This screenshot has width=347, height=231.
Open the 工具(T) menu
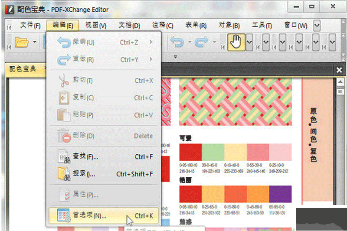(262, 26)
